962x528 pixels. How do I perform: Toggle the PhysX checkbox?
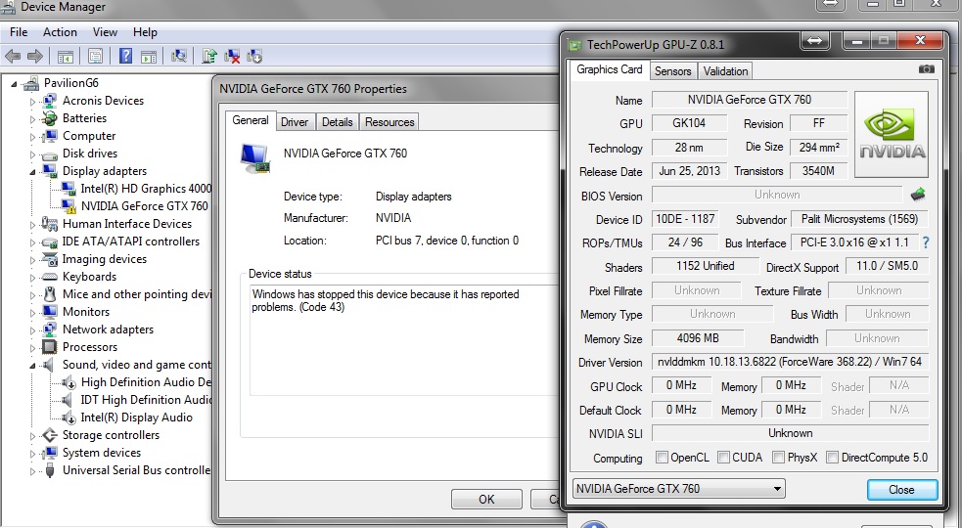779,458
